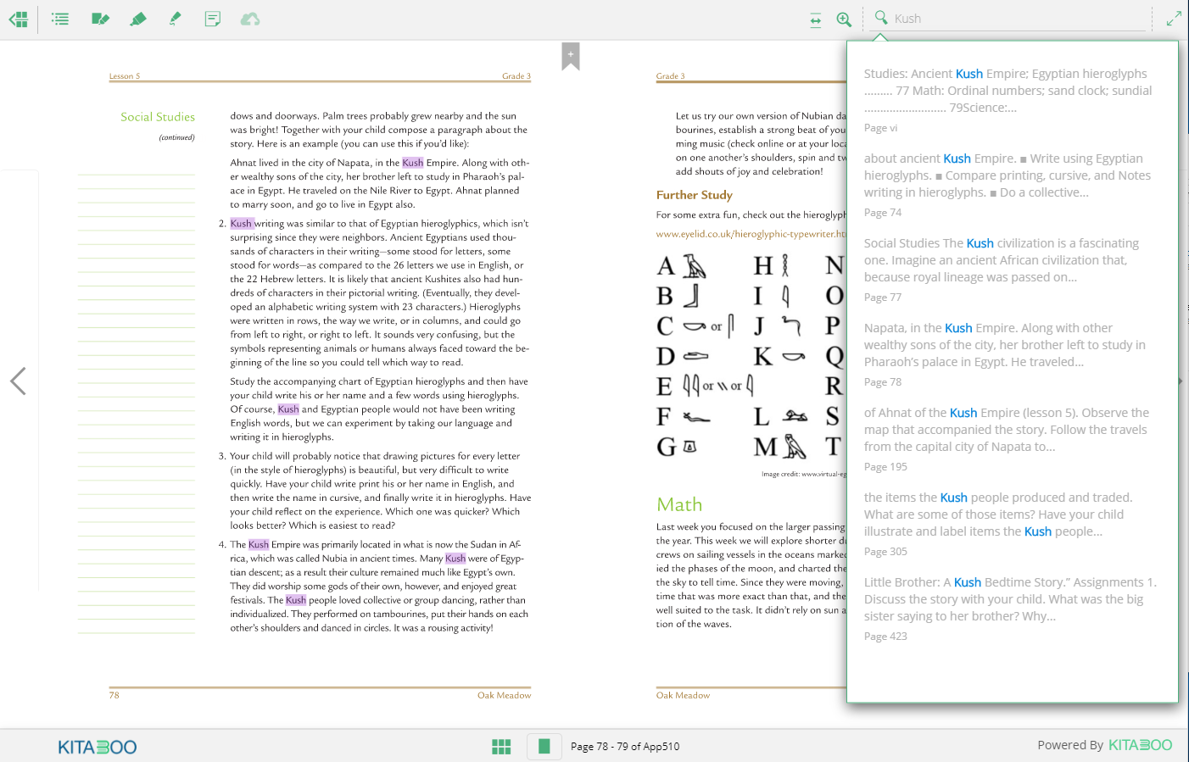The width and height of the screenshot is (1189, 762).
Task: Click the zoom in magnifier
Action: pos(844,19)
